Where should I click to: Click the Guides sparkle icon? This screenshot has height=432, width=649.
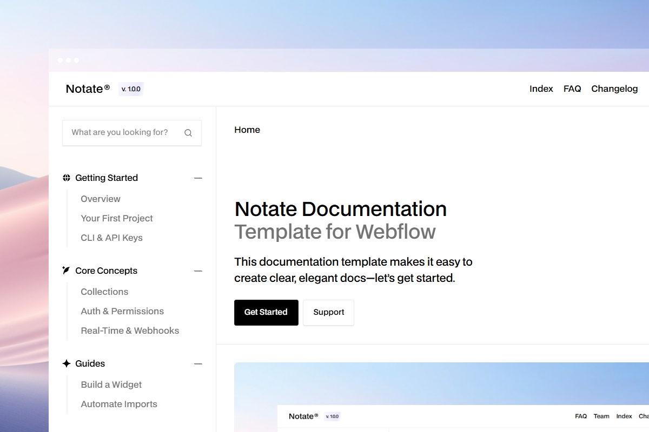pos(67,363)
